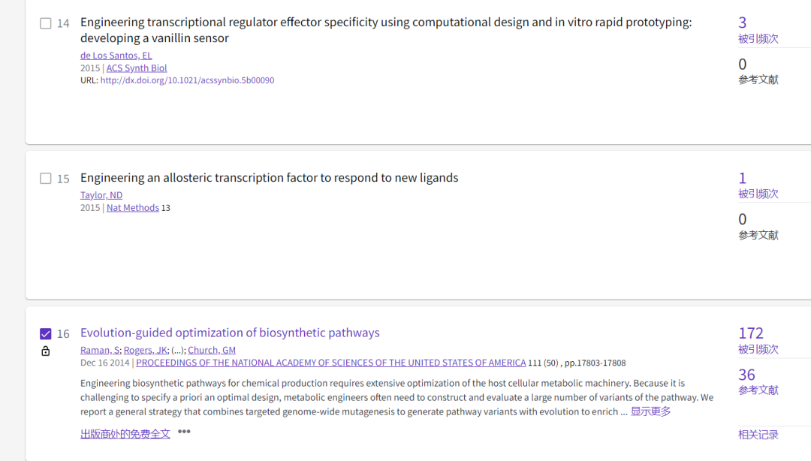View the 36 cited references of record 16
Viewport: 811px width, 461px height.
pos(747,375)
